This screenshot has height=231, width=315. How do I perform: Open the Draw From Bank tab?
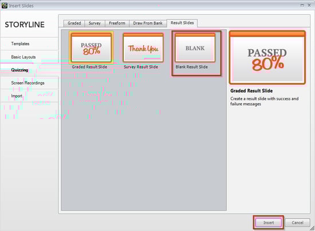point(148,23)
